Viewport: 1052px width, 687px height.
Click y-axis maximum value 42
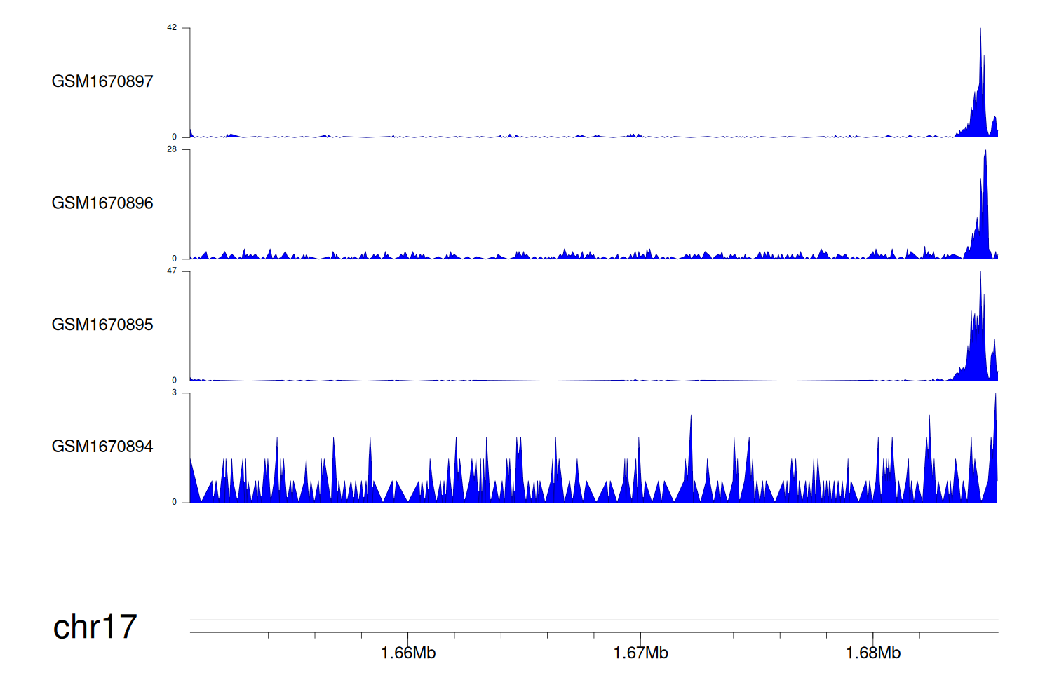point(172,28)
